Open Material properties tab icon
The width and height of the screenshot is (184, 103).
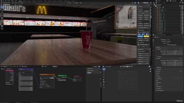pos(153,65)
